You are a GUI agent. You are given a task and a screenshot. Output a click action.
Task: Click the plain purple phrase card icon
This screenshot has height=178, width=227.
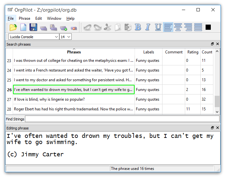coord(43,28)
